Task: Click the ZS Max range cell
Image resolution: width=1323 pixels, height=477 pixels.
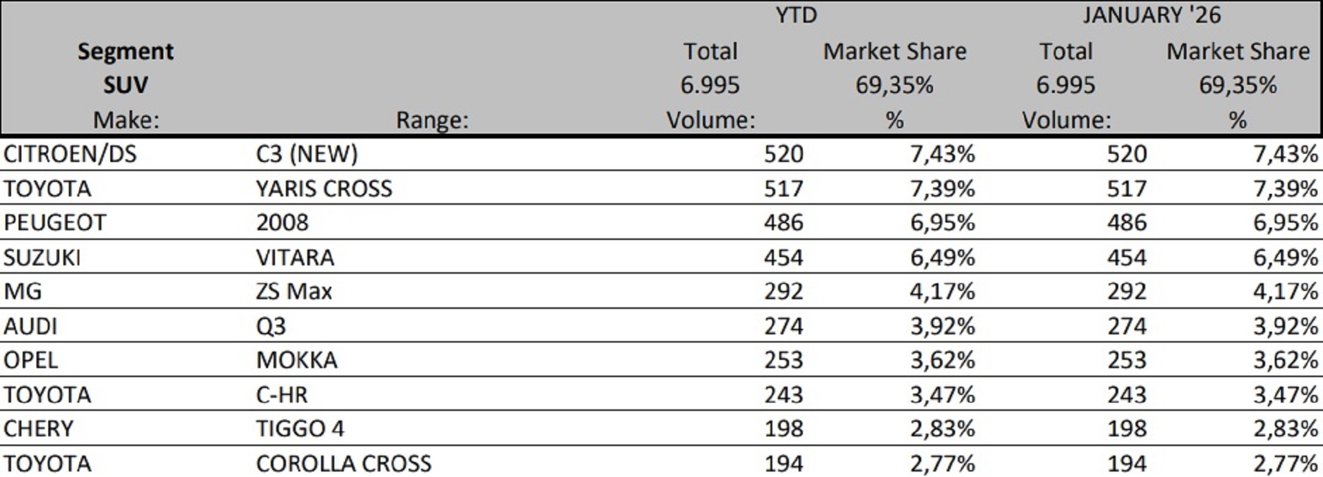Action: point(294,292)
